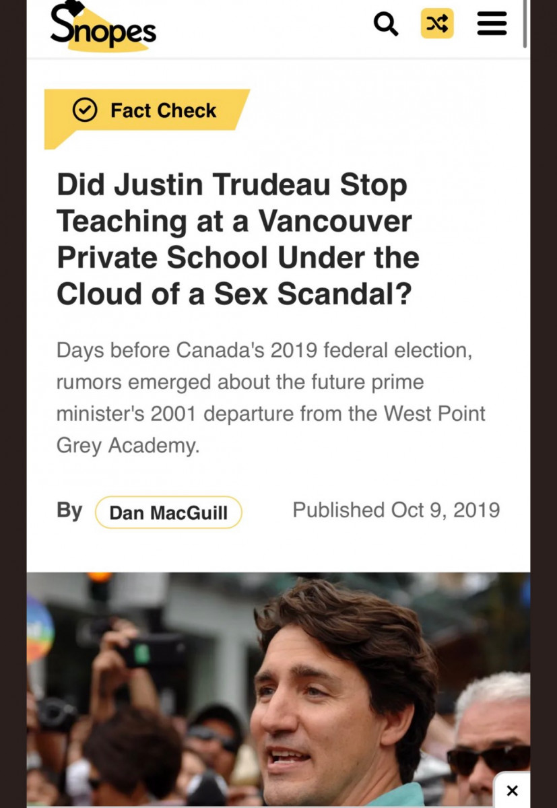Viewport: 557px width, 808px height.
Task: Open the search magnifier icon
Action: [386, 25]
